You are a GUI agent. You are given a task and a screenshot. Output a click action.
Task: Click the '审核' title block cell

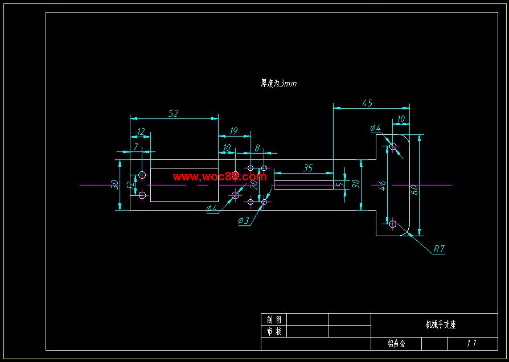coord(274,331)
